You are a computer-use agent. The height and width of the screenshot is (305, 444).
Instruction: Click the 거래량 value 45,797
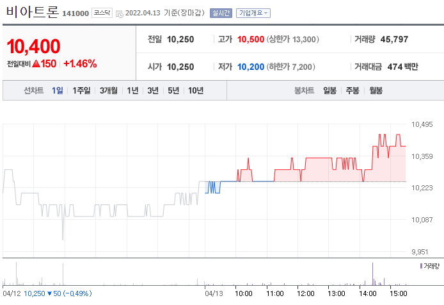[x=394, y=40]
